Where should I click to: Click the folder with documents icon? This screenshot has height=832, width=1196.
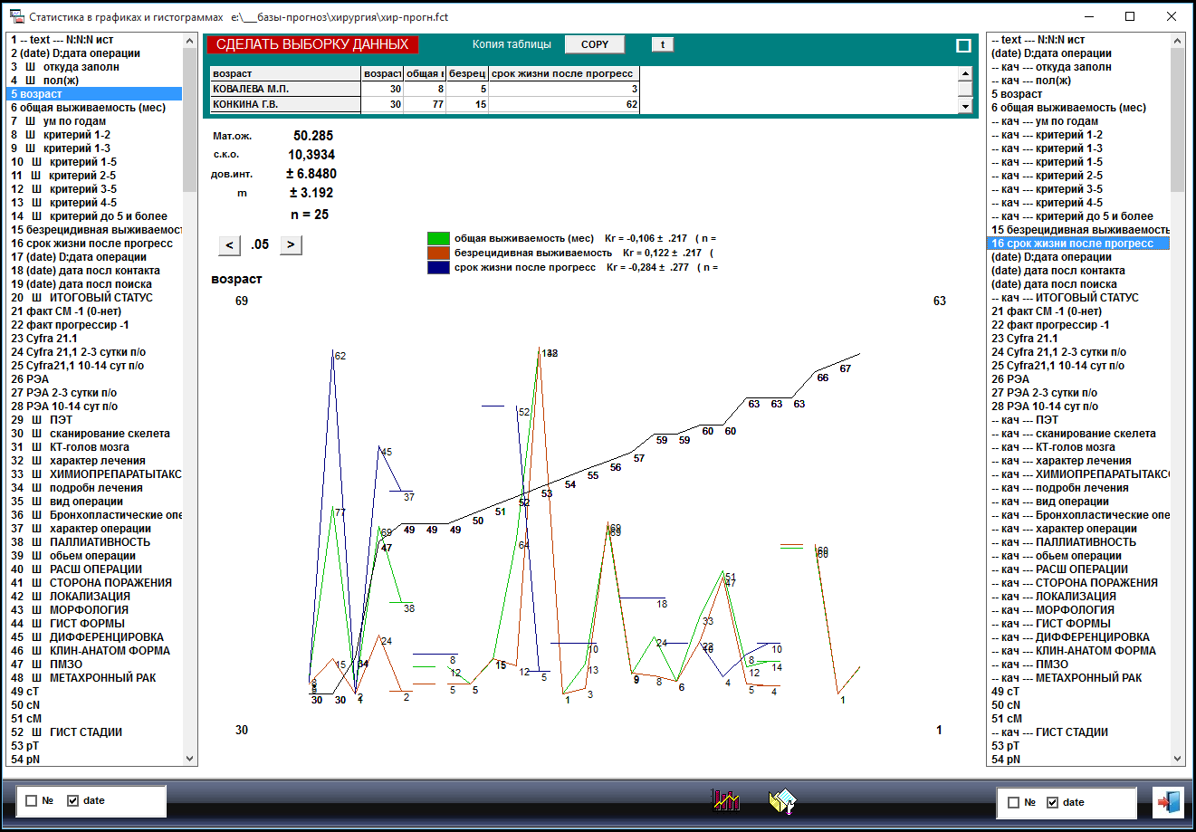pyautogui.click(x=781, y=801)
